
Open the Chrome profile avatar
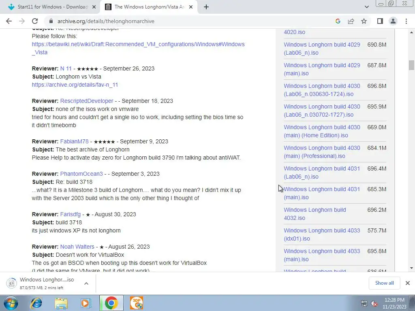click(393, 21)
